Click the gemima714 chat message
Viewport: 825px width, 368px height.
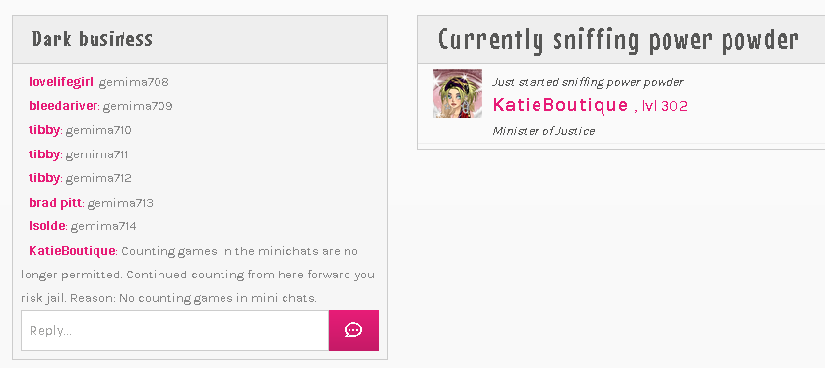click(x=103, y=226)
